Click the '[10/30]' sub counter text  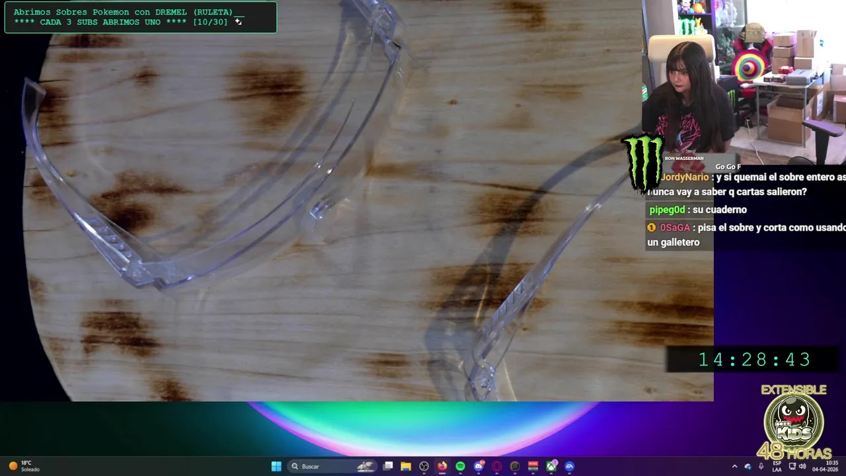coord(210,22)
